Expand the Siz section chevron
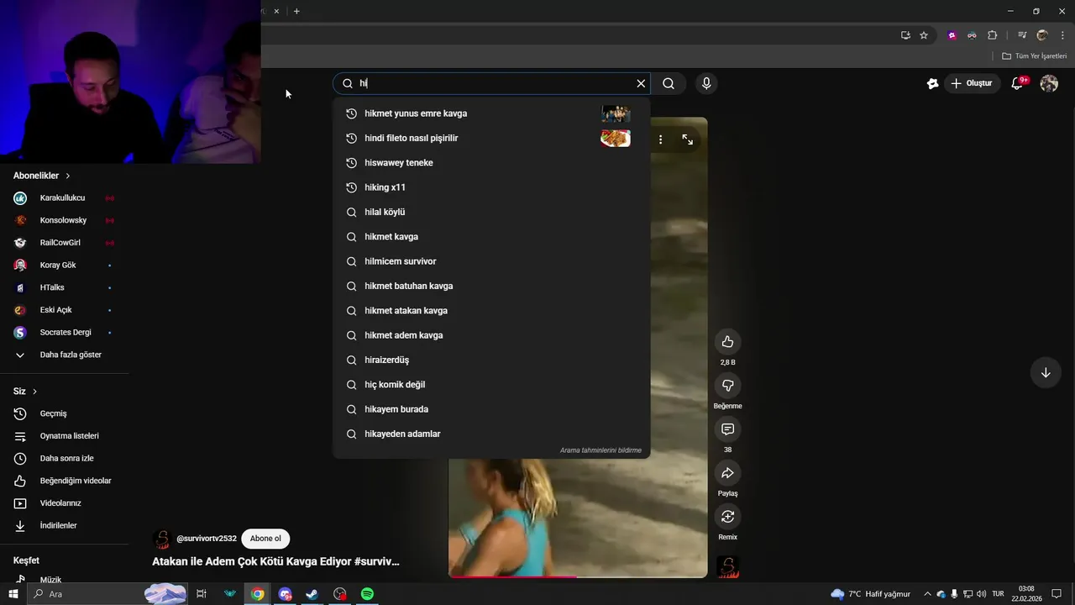This screenshot has height=605, width=1075. point(34,392)
